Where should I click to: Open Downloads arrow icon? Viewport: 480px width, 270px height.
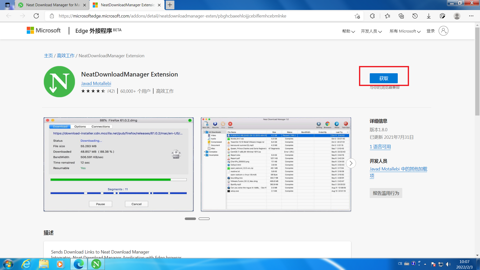tap(429, 16)
